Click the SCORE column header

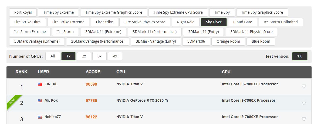click(93, 72)
